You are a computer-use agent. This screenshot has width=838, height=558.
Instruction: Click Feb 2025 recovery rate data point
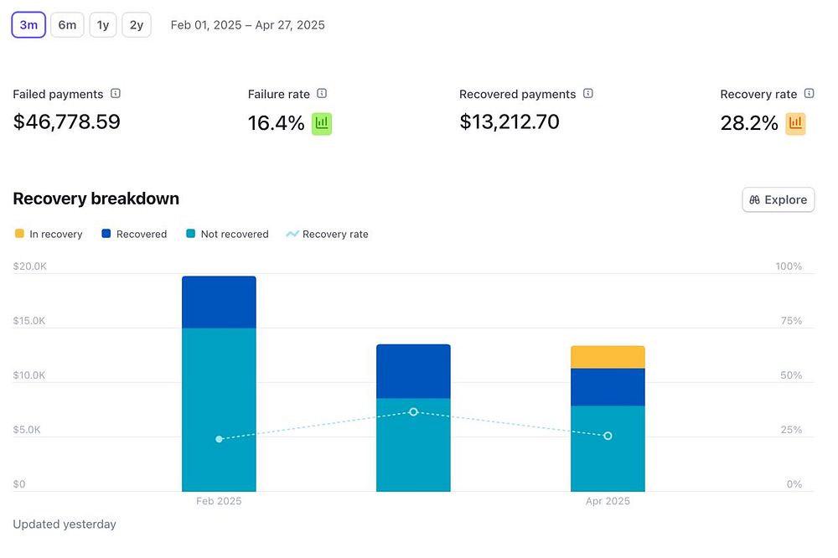pos(219,439)
